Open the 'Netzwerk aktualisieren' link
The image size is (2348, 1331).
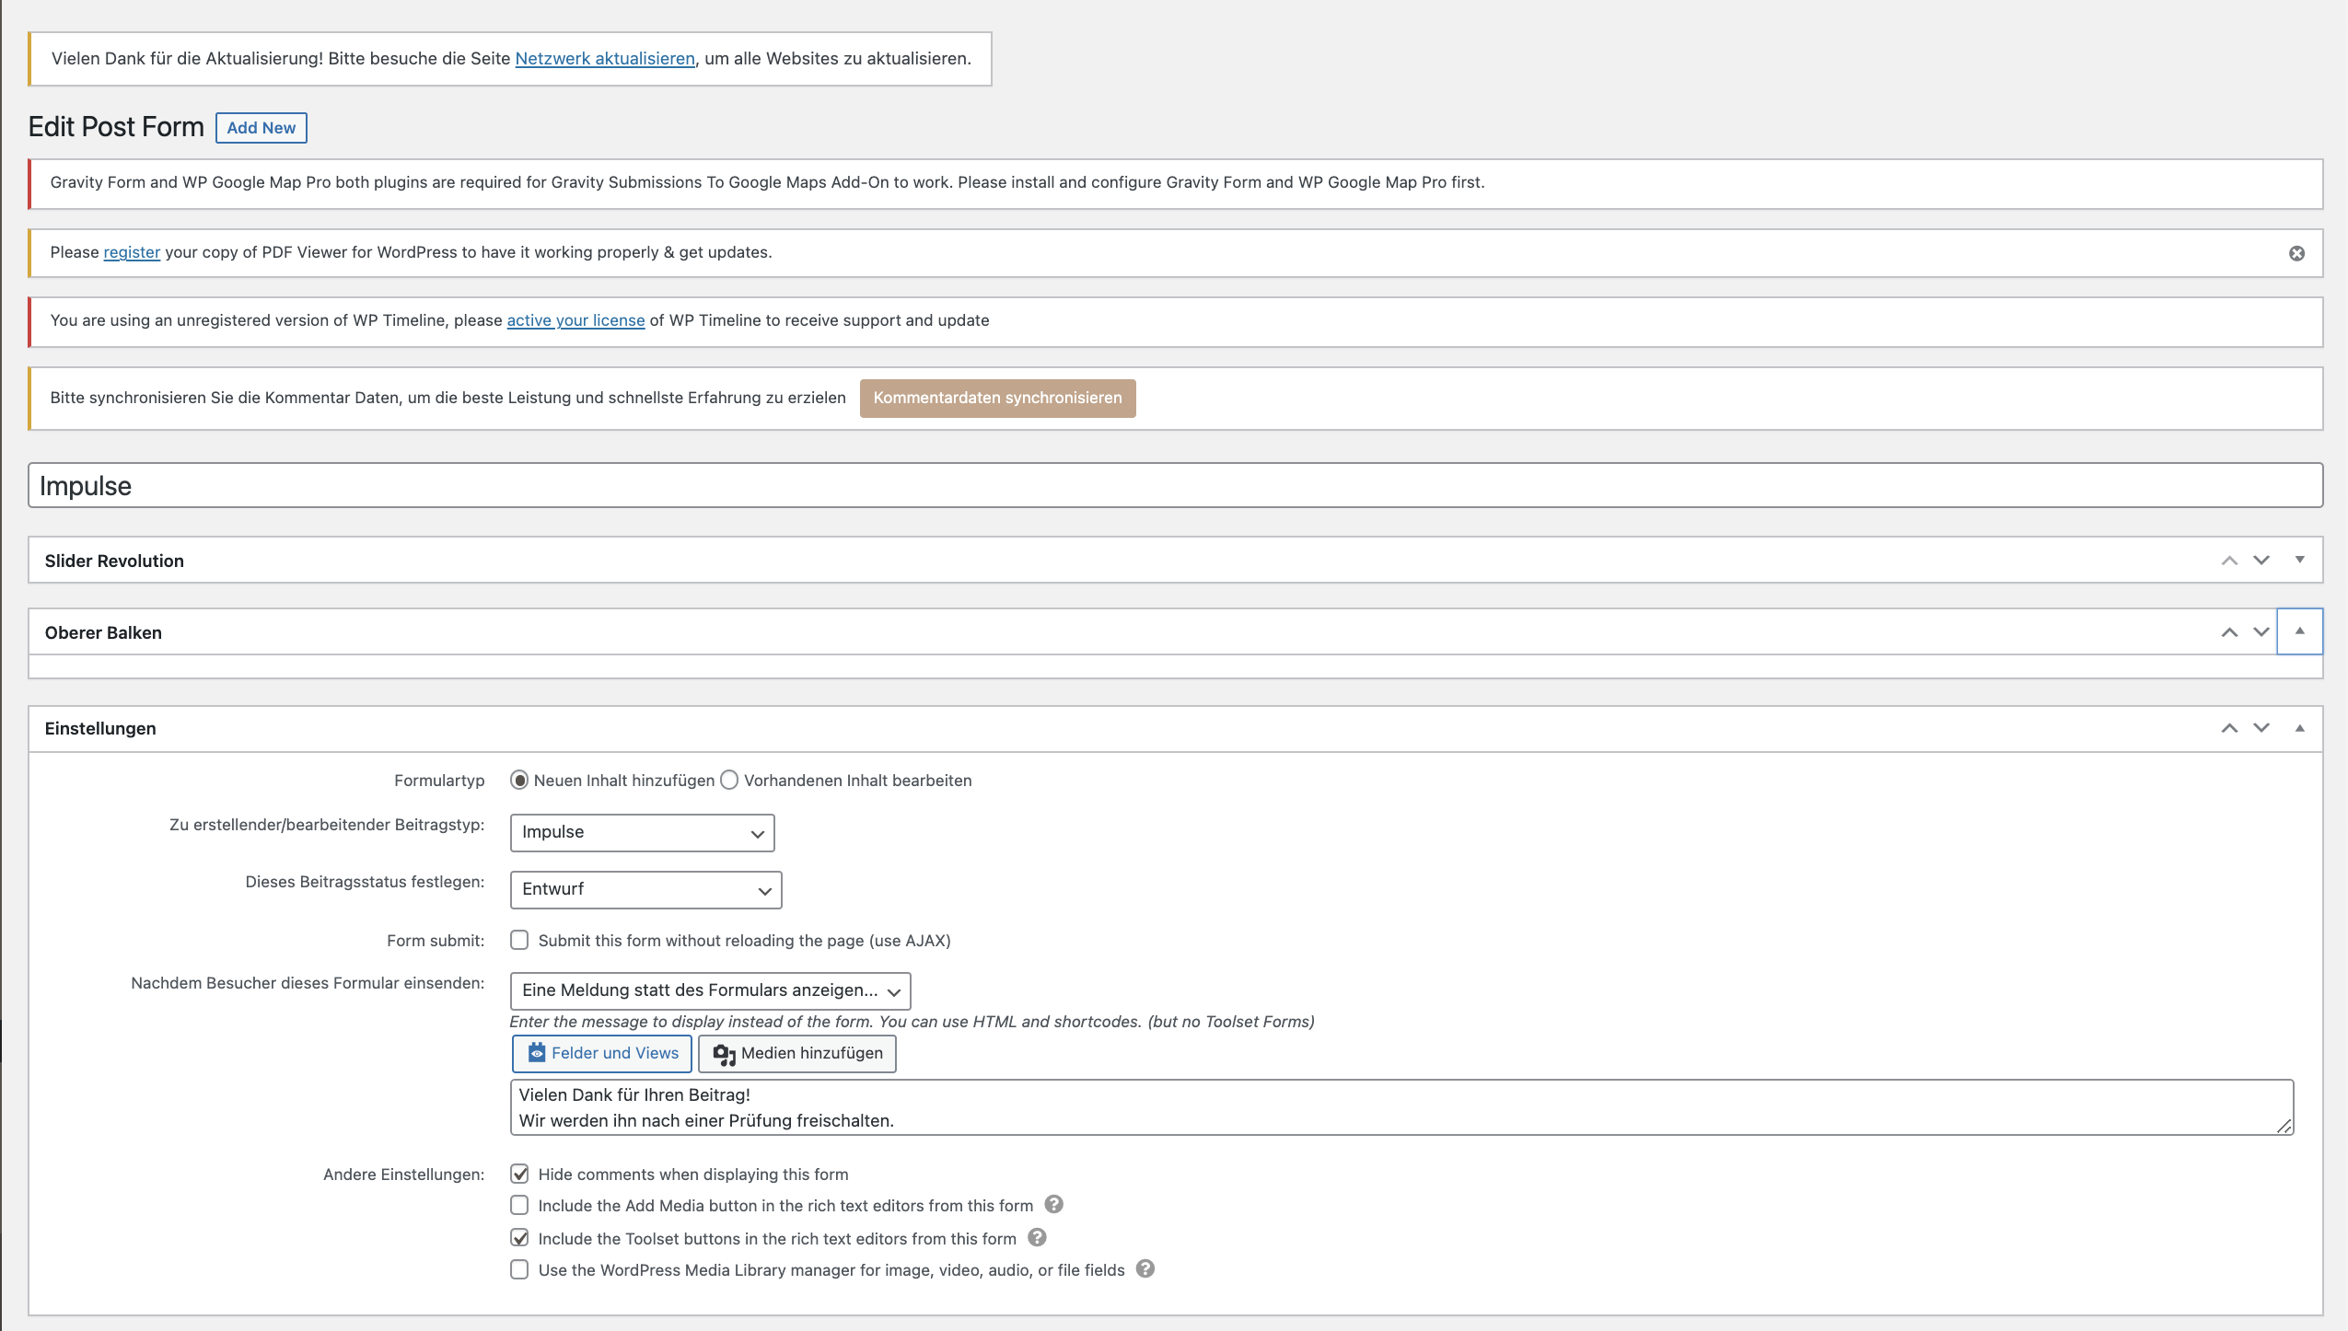[x=605, y=59]
